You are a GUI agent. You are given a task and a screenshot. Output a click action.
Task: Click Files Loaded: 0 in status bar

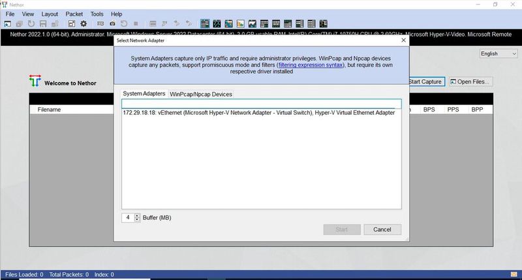coord(24,275)
